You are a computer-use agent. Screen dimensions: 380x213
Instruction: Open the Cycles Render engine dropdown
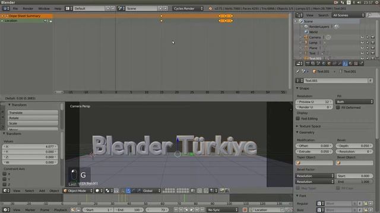coord(188,8)
